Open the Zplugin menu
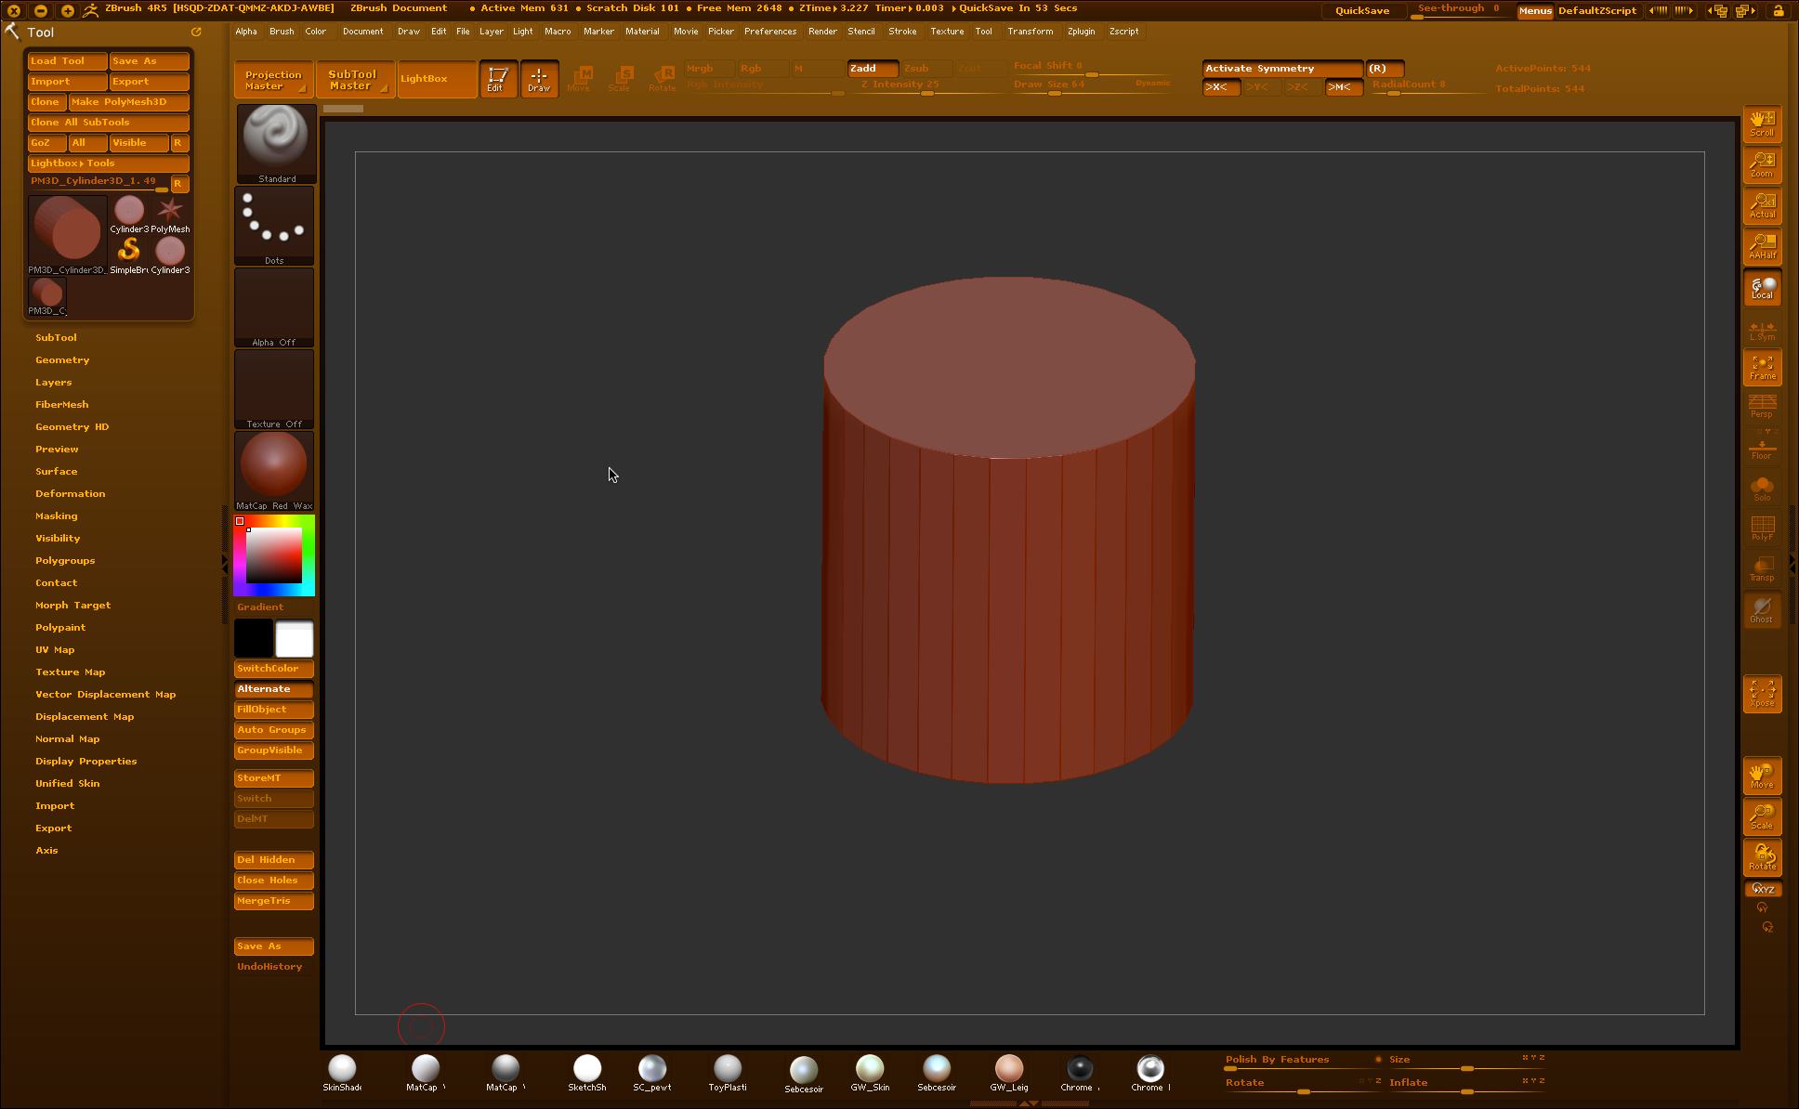 [x=1081, y=32]
